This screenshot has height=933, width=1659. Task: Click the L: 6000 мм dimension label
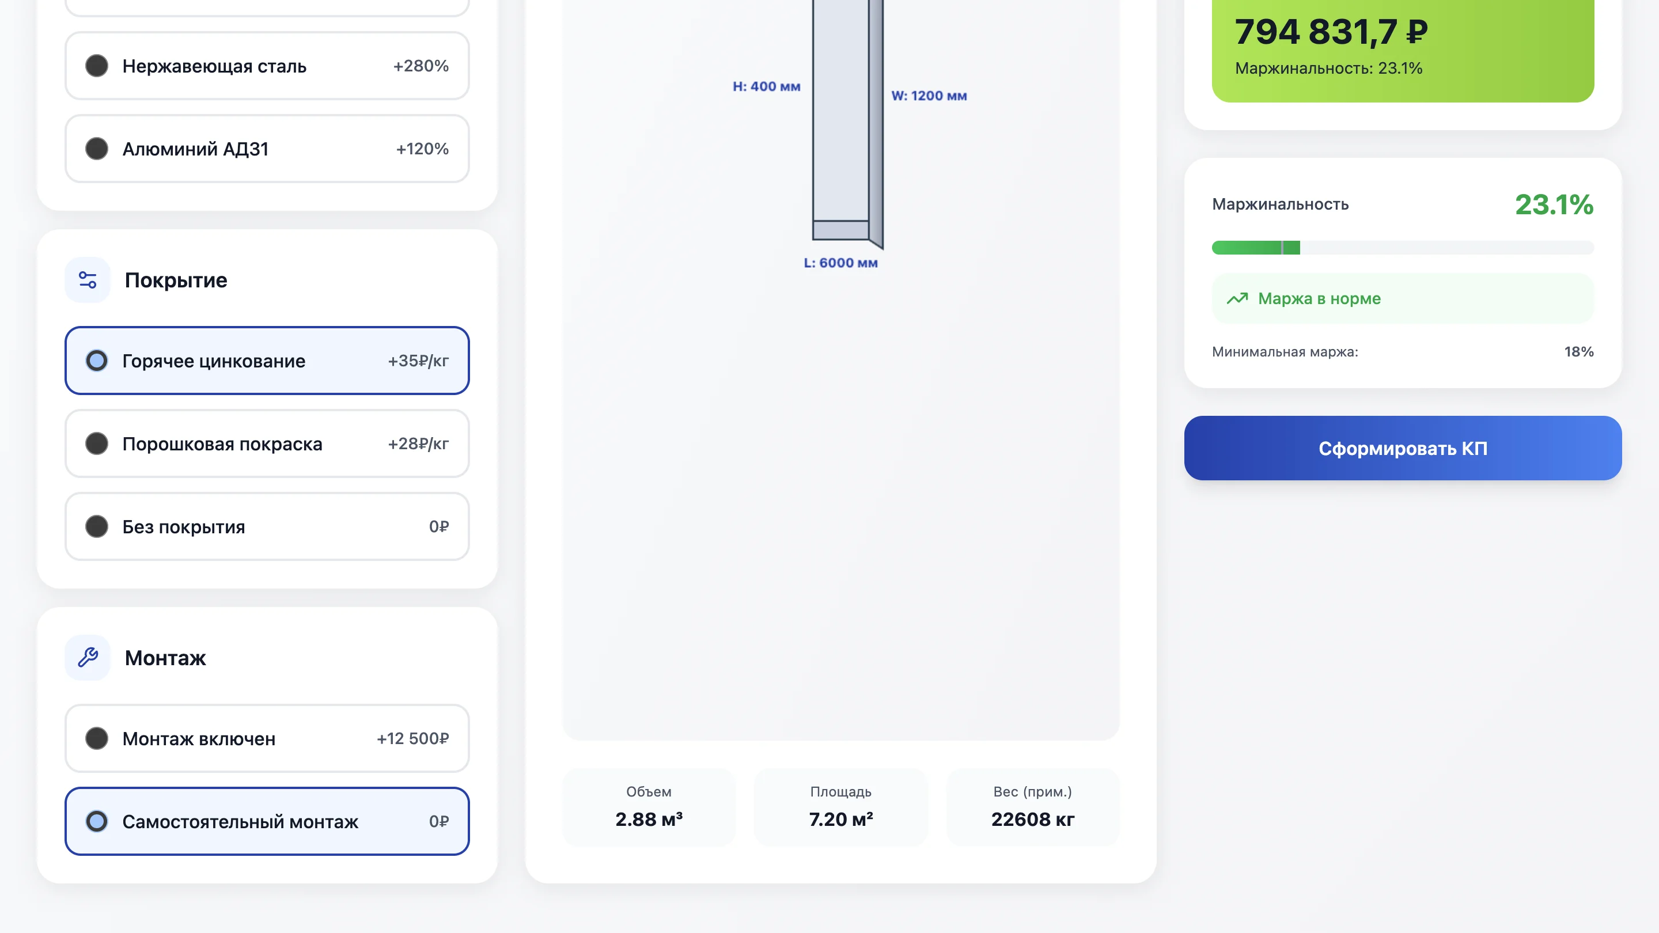[x=840, y=263]
